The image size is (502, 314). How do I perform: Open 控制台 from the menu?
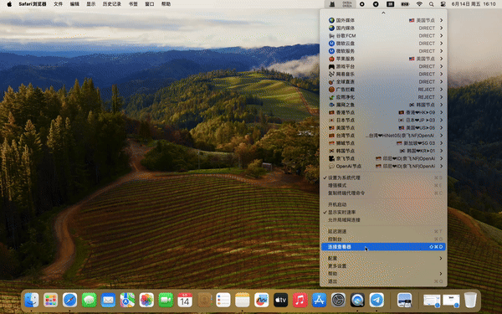coord(383,239)
